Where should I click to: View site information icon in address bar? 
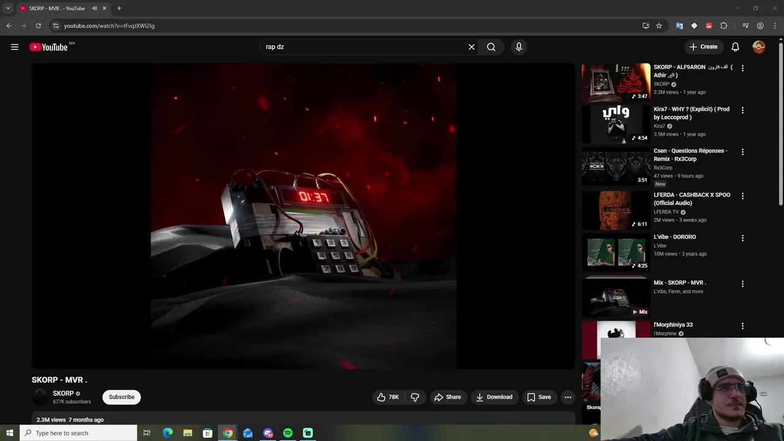(x=56, y=26)
